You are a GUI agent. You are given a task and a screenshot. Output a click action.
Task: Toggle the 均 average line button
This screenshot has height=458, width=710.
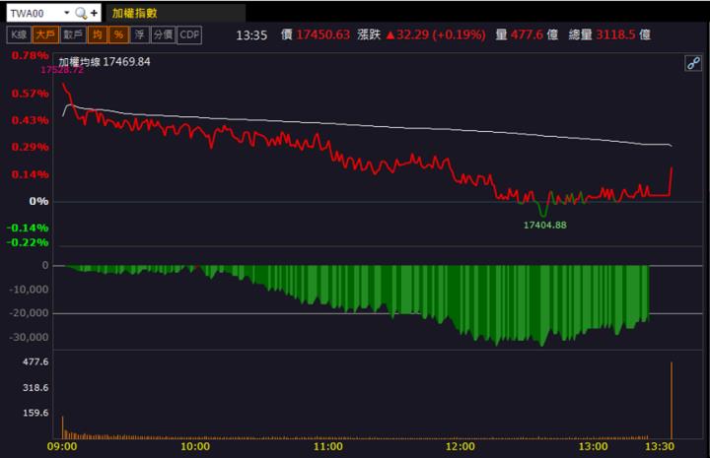click(98, 34)
